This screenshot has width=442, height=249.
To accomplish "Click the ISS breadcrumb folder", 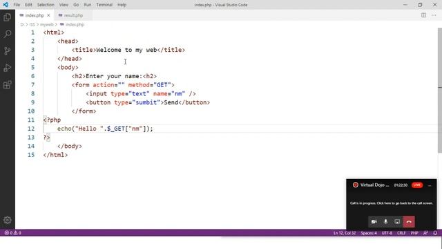I will coord(32,25).
